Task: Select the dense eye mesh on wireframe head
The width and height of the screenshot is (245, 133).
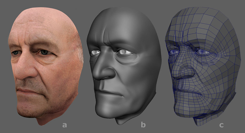Action: click(x=202, y=52)
